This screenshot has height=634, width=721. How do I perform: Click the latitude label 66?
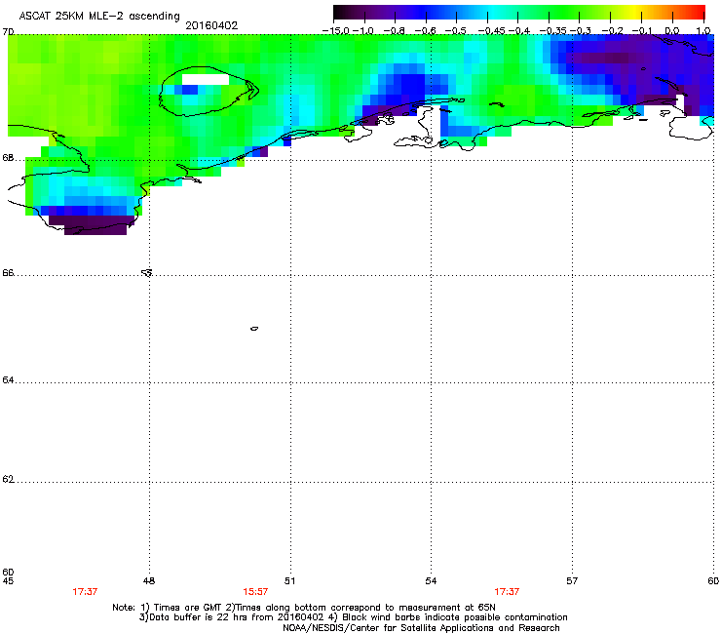tap(8, 273)
